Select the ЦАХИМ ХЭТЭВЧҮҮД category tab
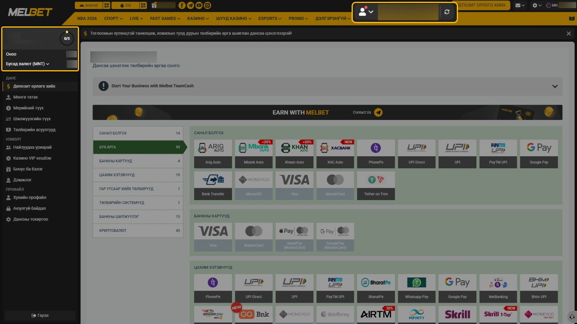The width and height of the screenshot is (577, 324). click(138, 175)
